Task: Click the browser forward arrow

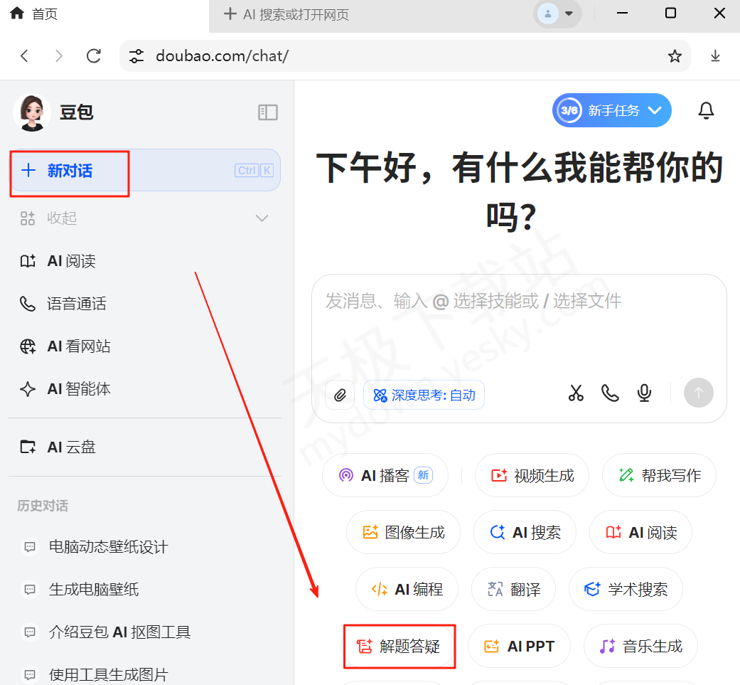Action: pos(58,56)
